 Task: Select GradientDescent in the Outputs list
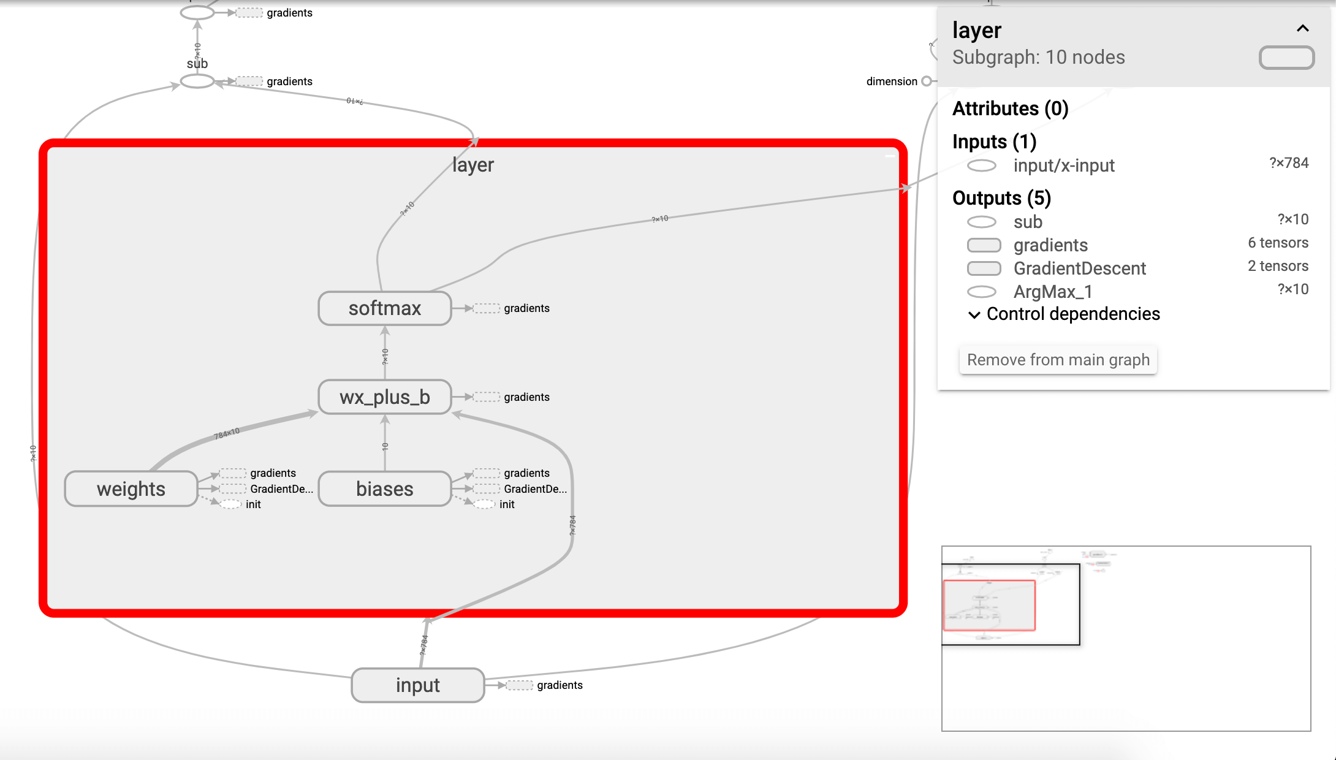(1079, 268)
